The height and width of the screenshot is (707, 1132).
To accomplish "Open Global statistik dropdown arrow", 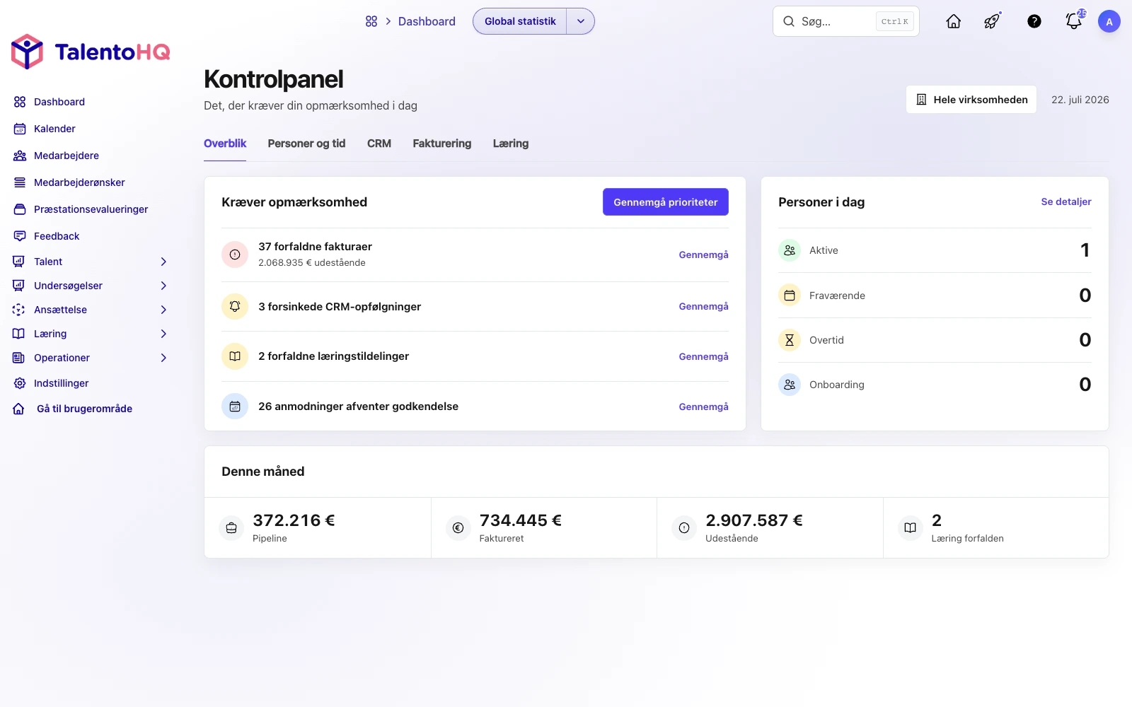I will pos(581,21).
